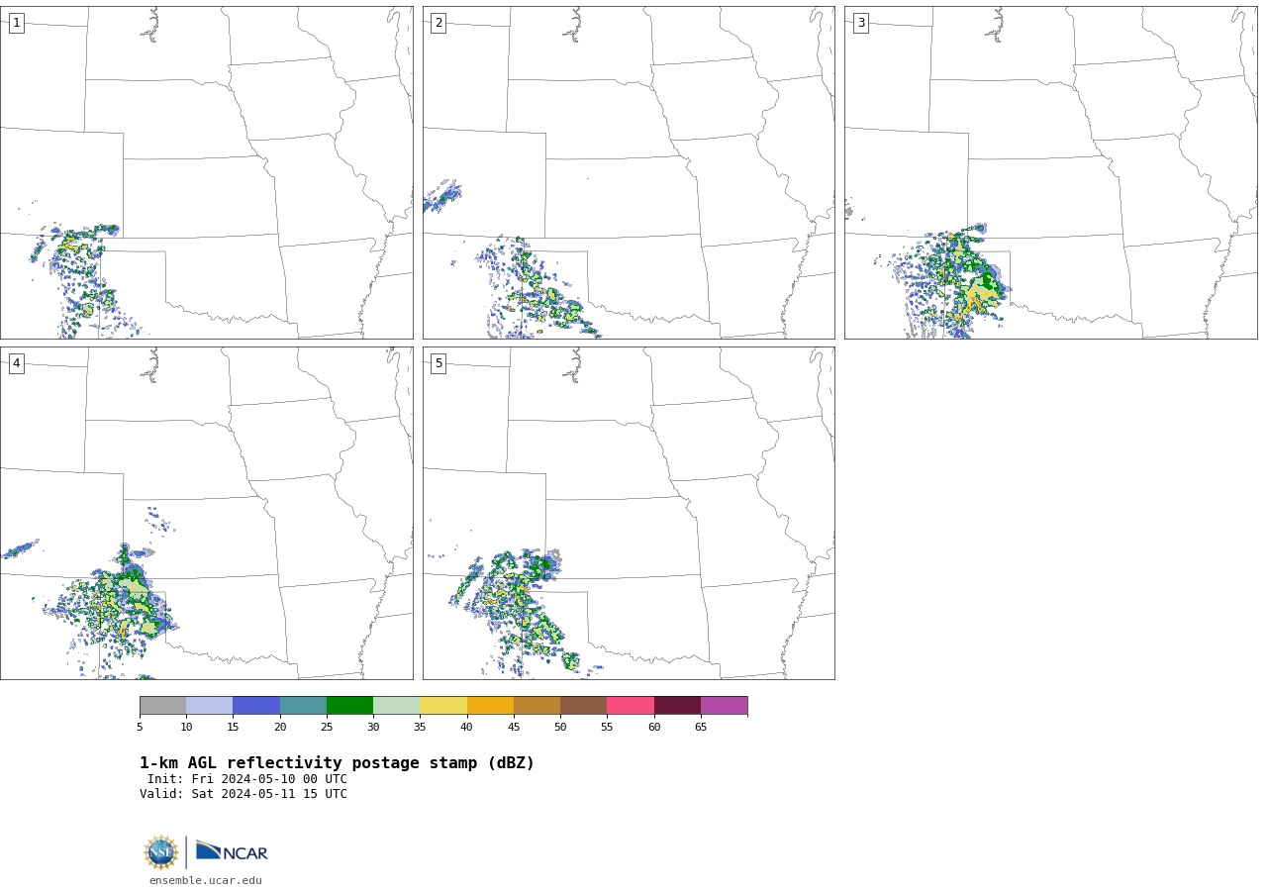Open ensemble member 1 reflectivity map
The width and height of the screenshot is (1267, 892).
207,172
